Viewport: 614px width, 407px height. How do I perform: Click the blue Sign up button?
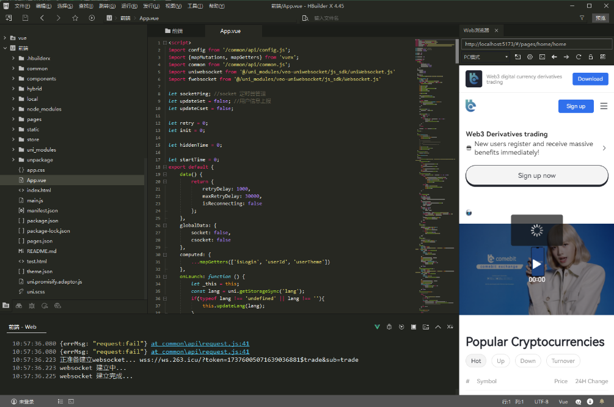tap(576, 106)
